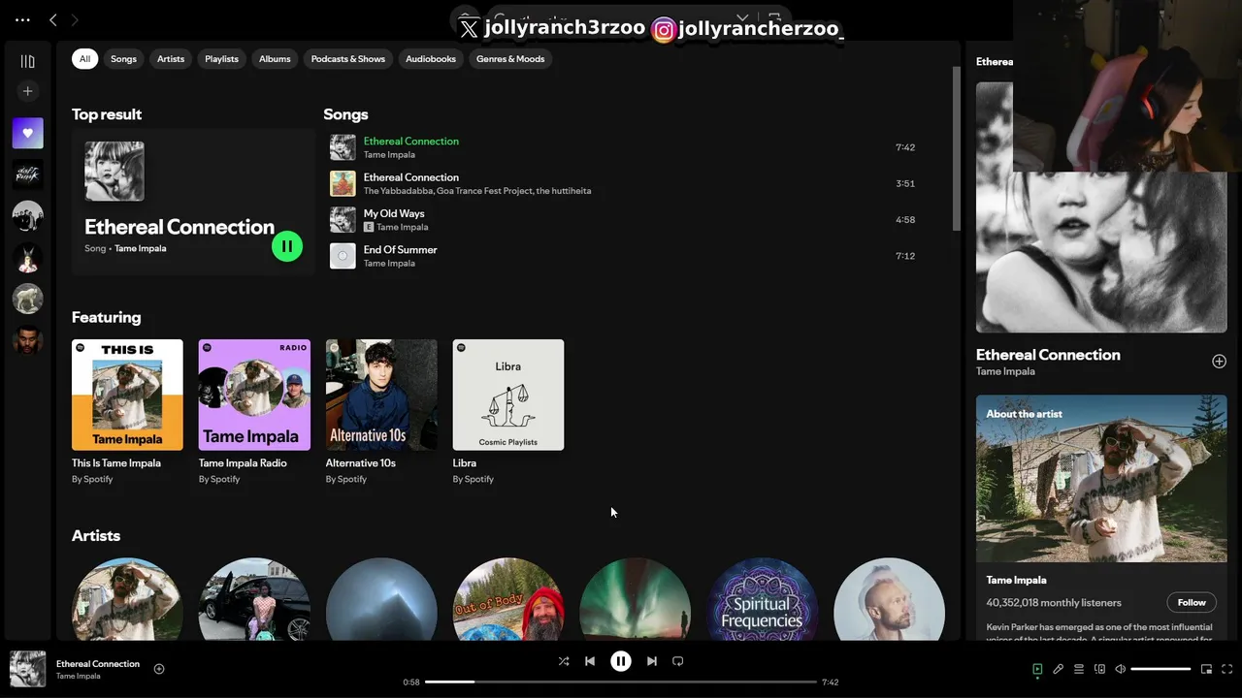1242x698 pixels.
Task: Open the Spiritual Frequencies artist circle
Action: point(762,599)
